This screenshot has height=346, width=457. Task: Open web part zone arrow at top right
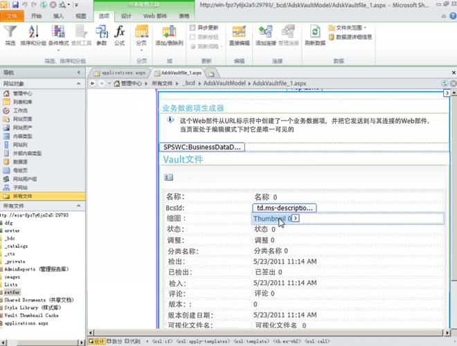pos(447,93)
